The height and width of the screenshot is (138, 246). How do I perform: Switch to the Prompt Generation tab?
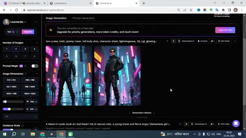click(x=83, y=18)
